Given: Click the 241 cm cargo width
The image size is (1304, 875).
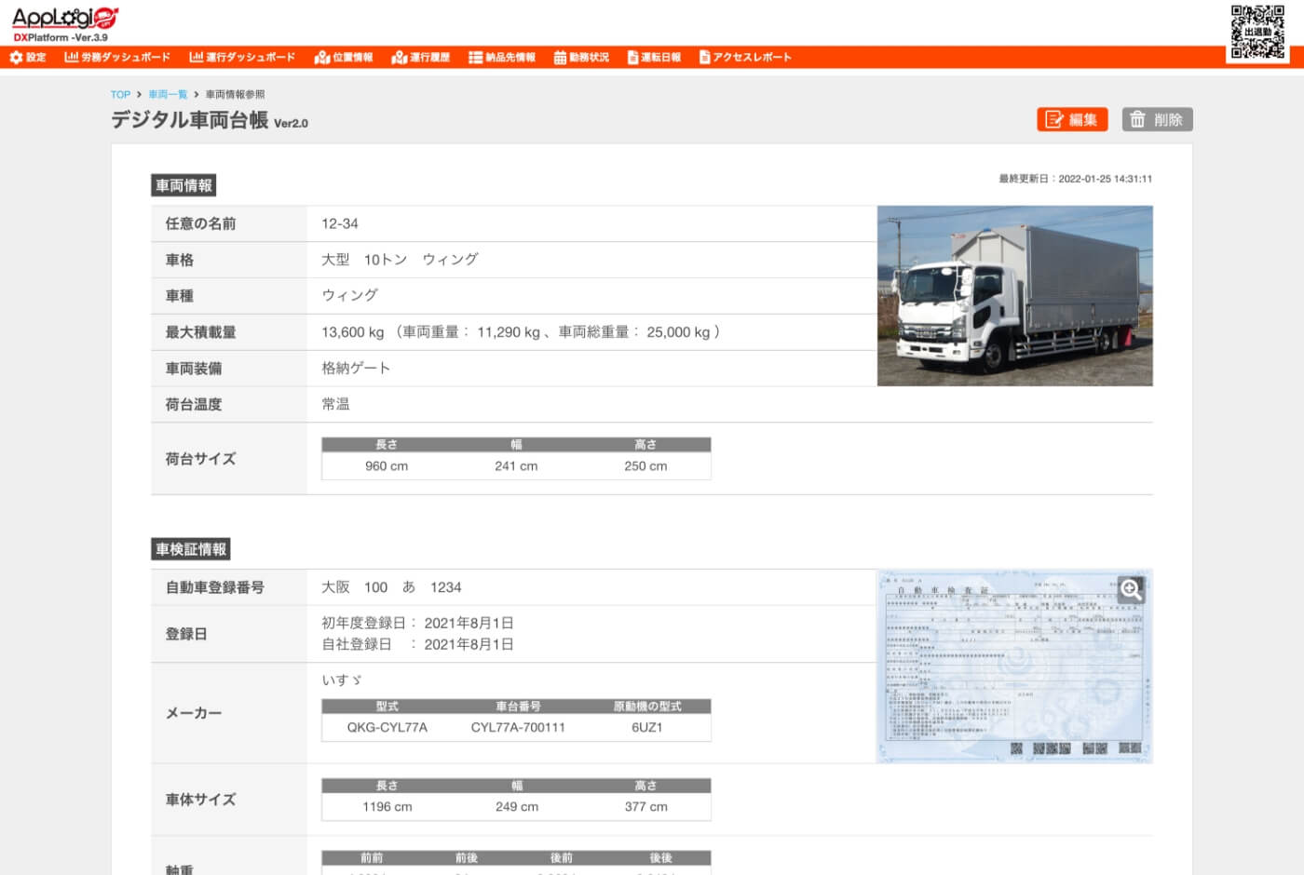Looking at the screenshot, I should [516, 466].
